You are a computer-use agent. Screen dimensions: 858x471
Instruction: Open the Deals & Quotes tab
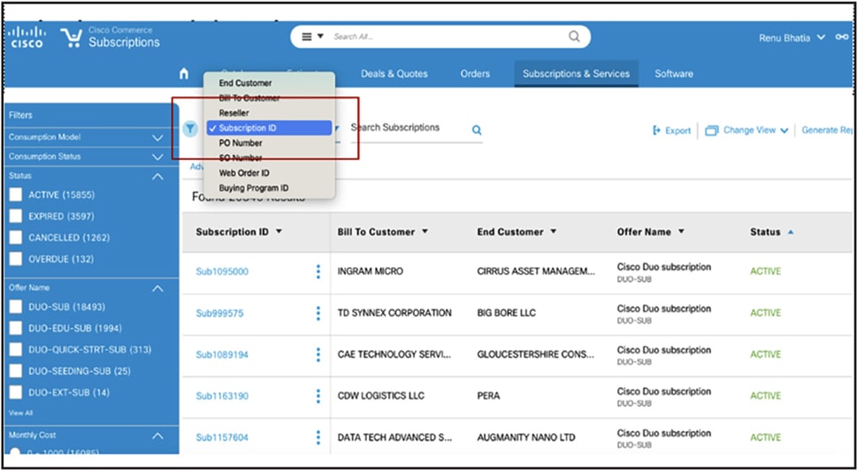point(394,73)
